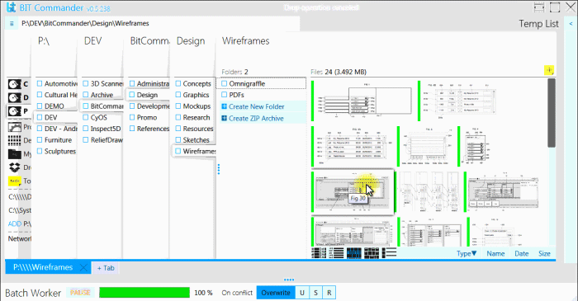Click the icon beside Create ZIP Archive

coord(224,119)
